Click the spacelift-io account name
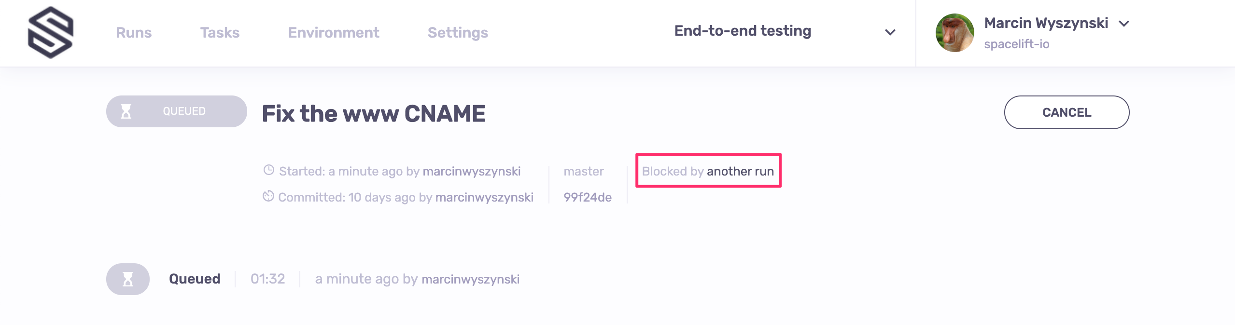This screenshot has height=325, width=1235. [1016, 44]
